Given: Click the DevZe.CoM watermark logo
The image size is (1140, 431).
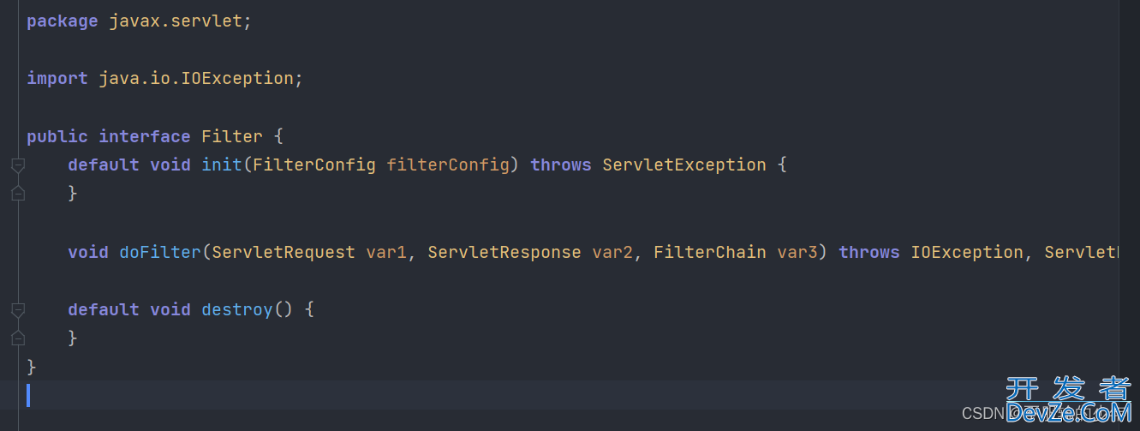Looking at the screenshot, I should (1068, 399).
